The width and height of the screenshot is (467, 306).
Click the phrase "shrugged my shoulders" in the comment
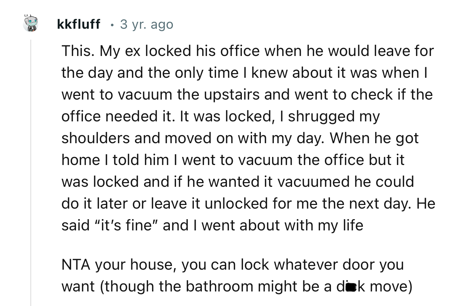click(x=221, y=127)
